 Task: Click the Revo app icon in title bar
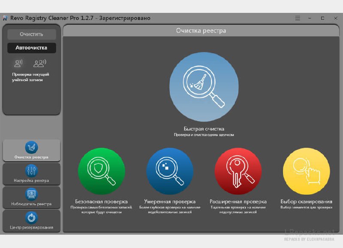point(5,18)
